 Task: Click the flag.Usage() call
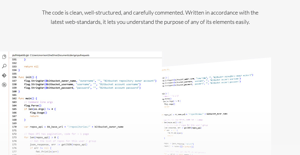coord(39,113)
